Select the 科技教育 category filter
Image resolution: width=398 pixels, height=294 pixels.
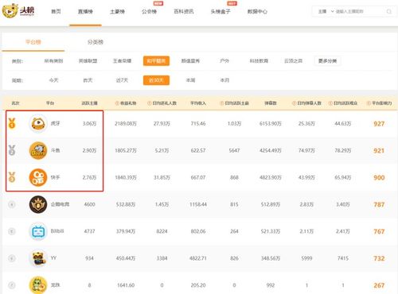(x=259, y=61)
